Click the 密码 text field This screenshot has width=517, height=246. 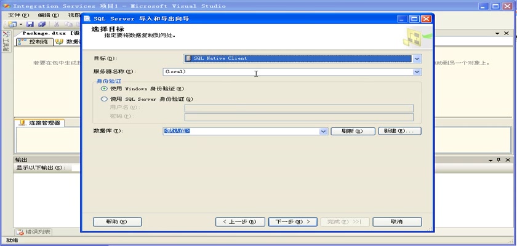[299, 117]
